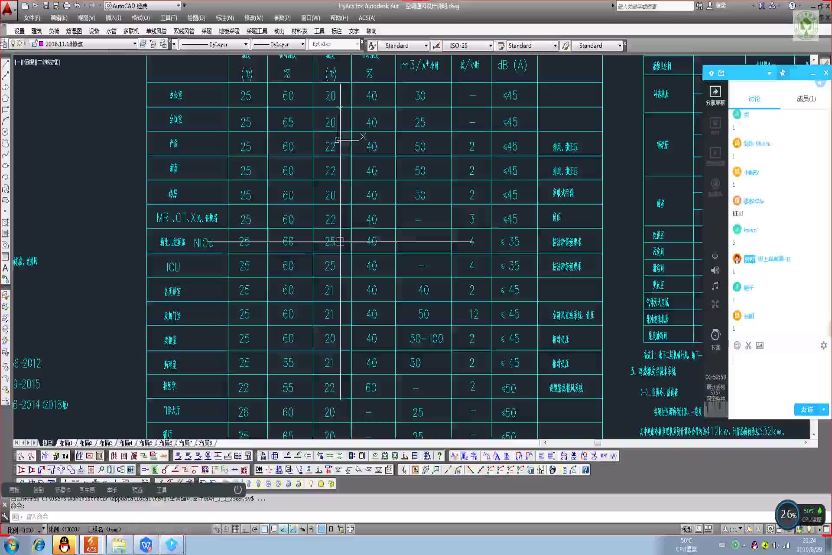
Task: Click the magenta layer color swatch
Action: [x=41, y=44]
